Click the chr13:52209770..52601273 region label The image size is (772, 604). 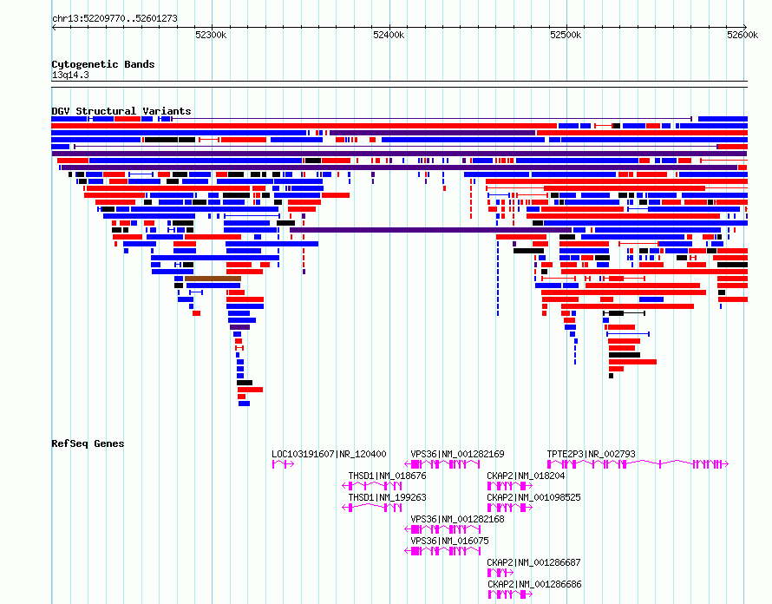[114, 19]
